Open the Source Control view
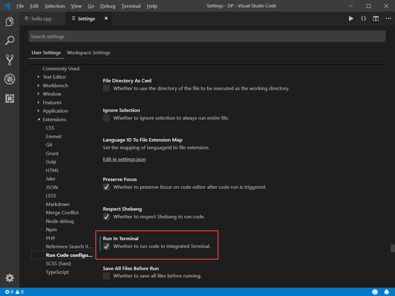This screenshot has width=395, height=296. [x=10, y=60]
